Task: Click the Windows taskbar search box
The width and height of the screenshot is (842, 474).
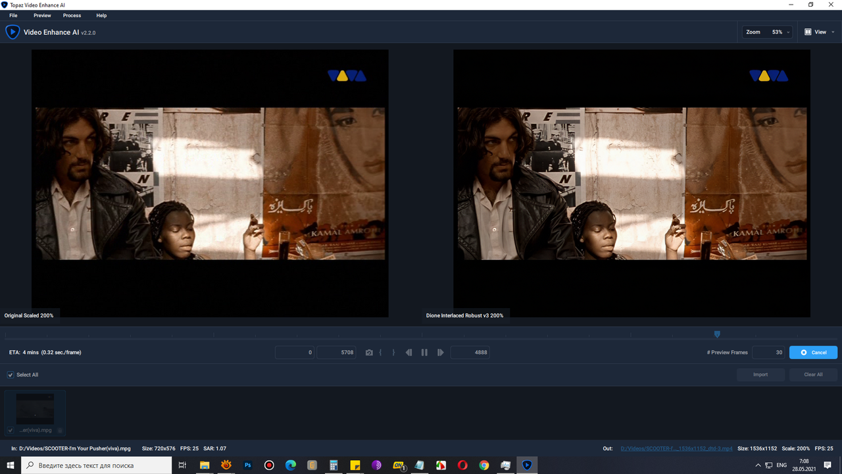Action: [97, 465]
